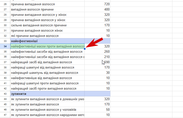Click cell 'найкращі шампуні проти випадіння волосся'
Screen dimensions: 183x118
point(47,83)
